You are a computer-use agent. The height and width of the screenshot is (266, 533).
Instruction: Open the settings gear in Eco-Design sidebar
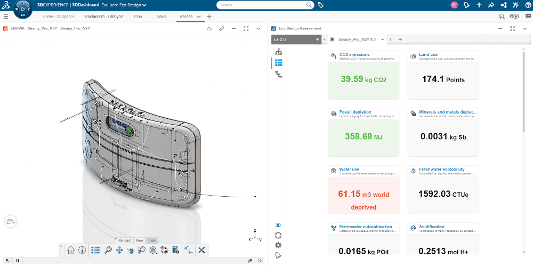pyautogui.click(x=278, y=245)
